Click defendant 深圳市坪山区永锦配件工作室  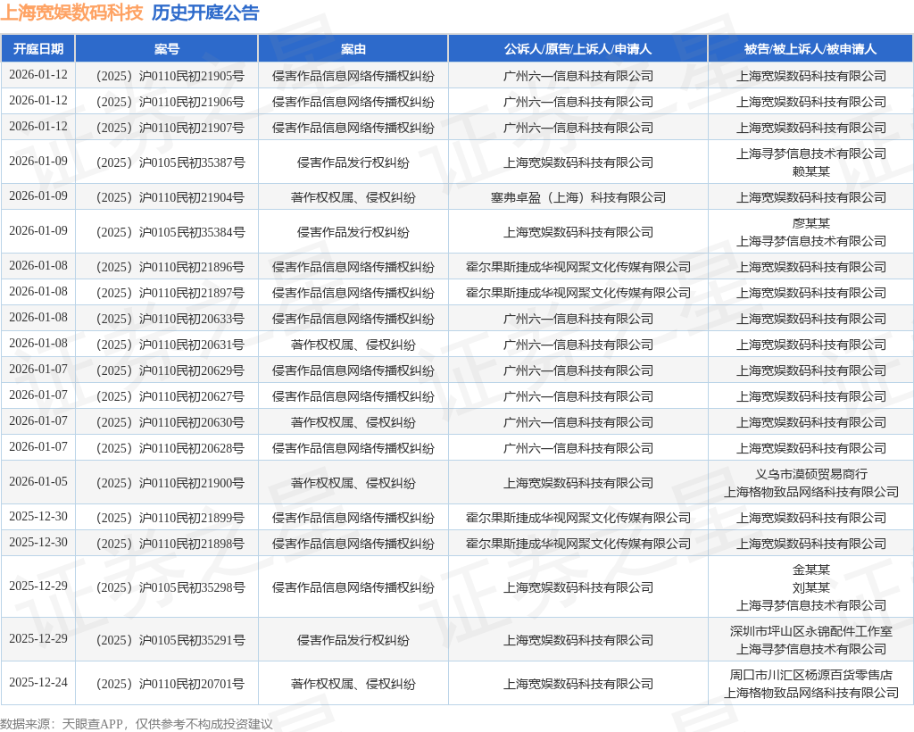810,631
